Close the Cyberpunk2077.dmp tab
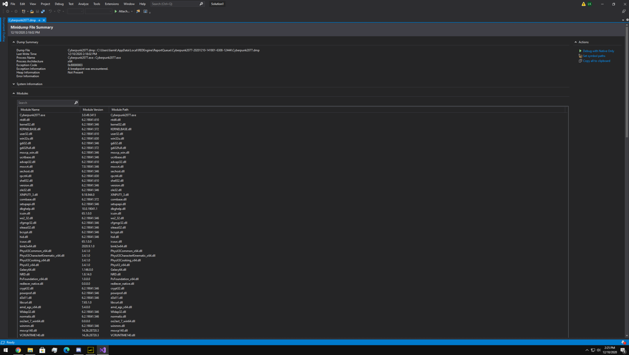The width and height of the screenshot is (629, 355). [x=44, y=20]
